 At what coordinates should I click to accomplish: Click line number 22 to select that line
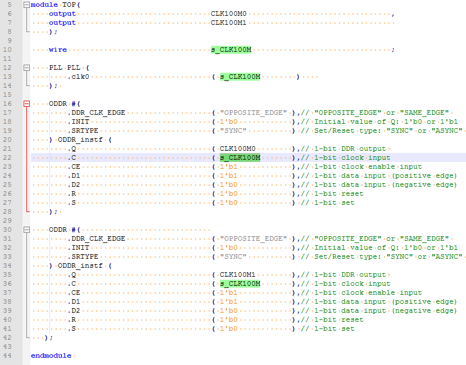[8, 157]
